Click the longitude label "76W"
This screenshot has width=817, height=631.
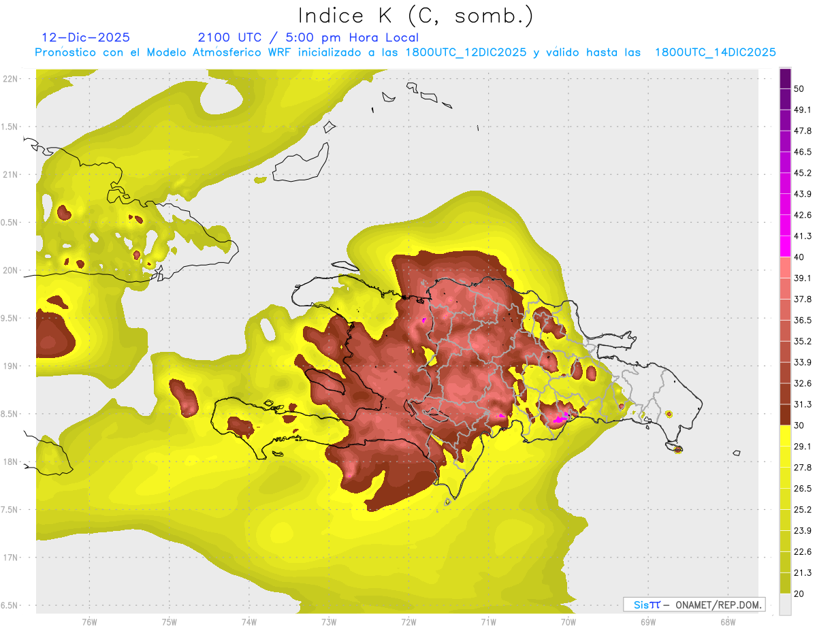89,622
